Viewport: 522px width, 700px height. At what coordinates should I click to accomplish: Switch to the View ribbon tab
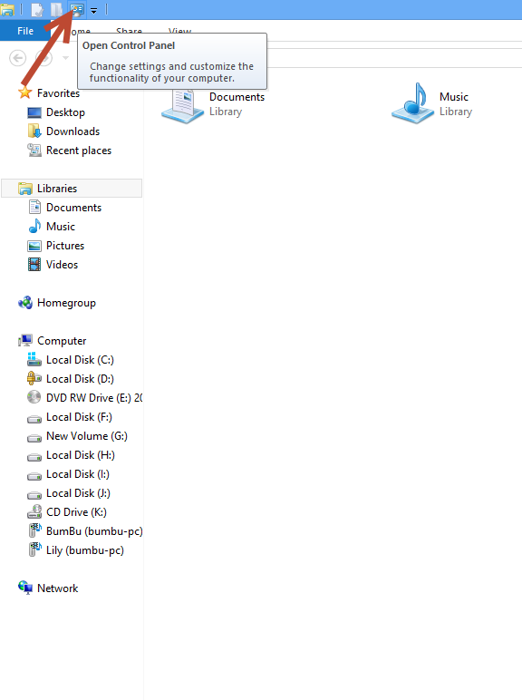pyautogui.click(x=179, y=31)
